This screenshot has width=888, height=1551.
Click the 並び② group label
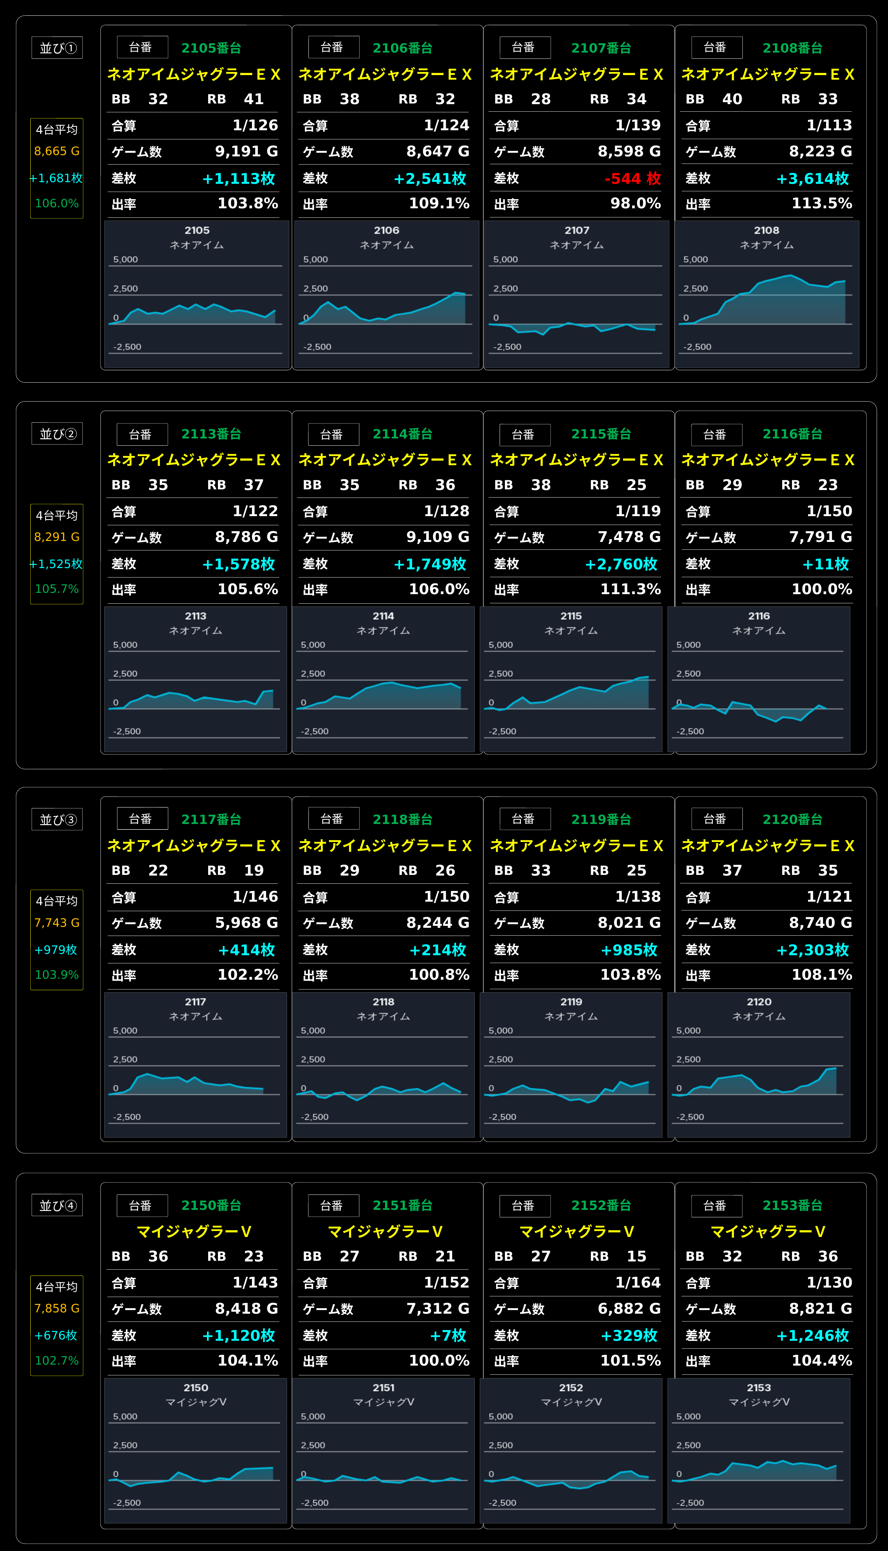[x=57, y=434]
